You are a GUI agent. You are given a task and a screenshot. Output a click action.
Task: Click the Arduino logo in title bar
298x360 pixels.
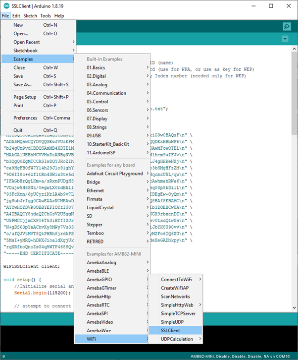point(5,6)
